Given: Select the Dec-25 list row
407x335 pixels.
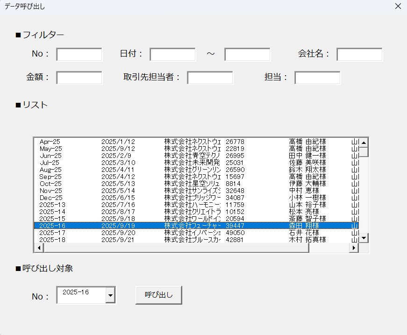Looking at the screenshot, I should (x=196, y=198).
